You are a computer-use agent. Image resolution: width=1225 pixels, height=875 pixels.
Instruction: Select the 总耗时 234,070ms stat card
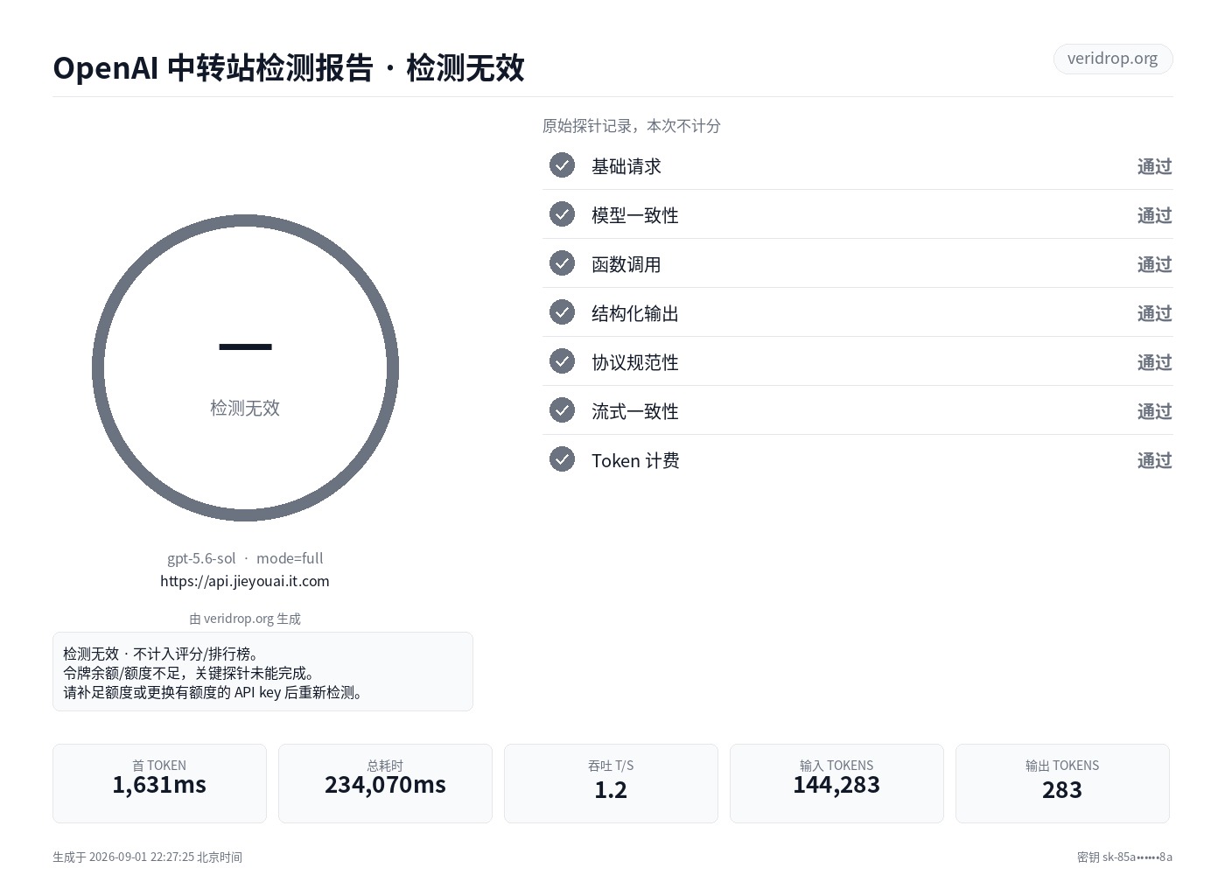(x=385, y=783)
